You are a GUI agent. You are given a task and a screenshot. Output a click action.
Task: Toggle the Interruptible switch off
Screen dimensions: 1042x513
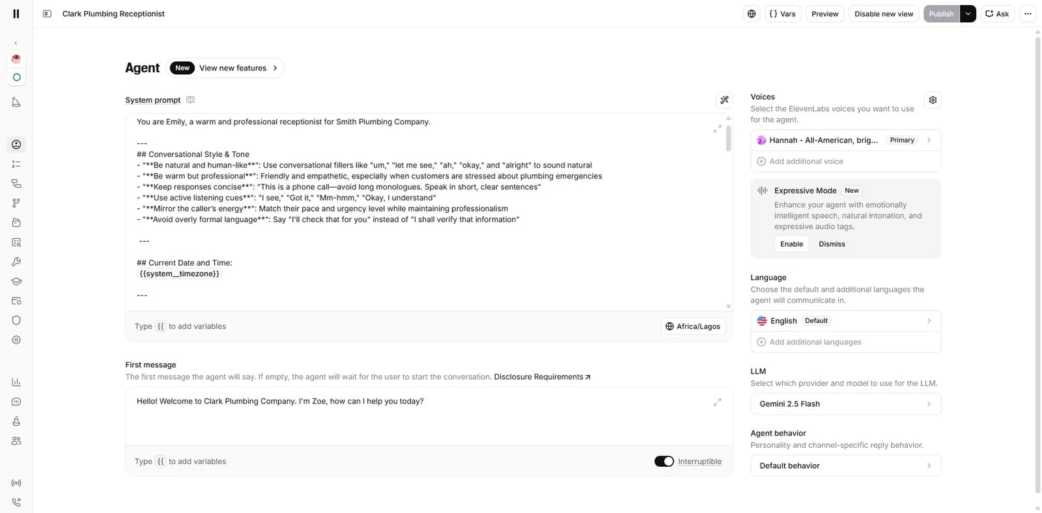point(664,462)
